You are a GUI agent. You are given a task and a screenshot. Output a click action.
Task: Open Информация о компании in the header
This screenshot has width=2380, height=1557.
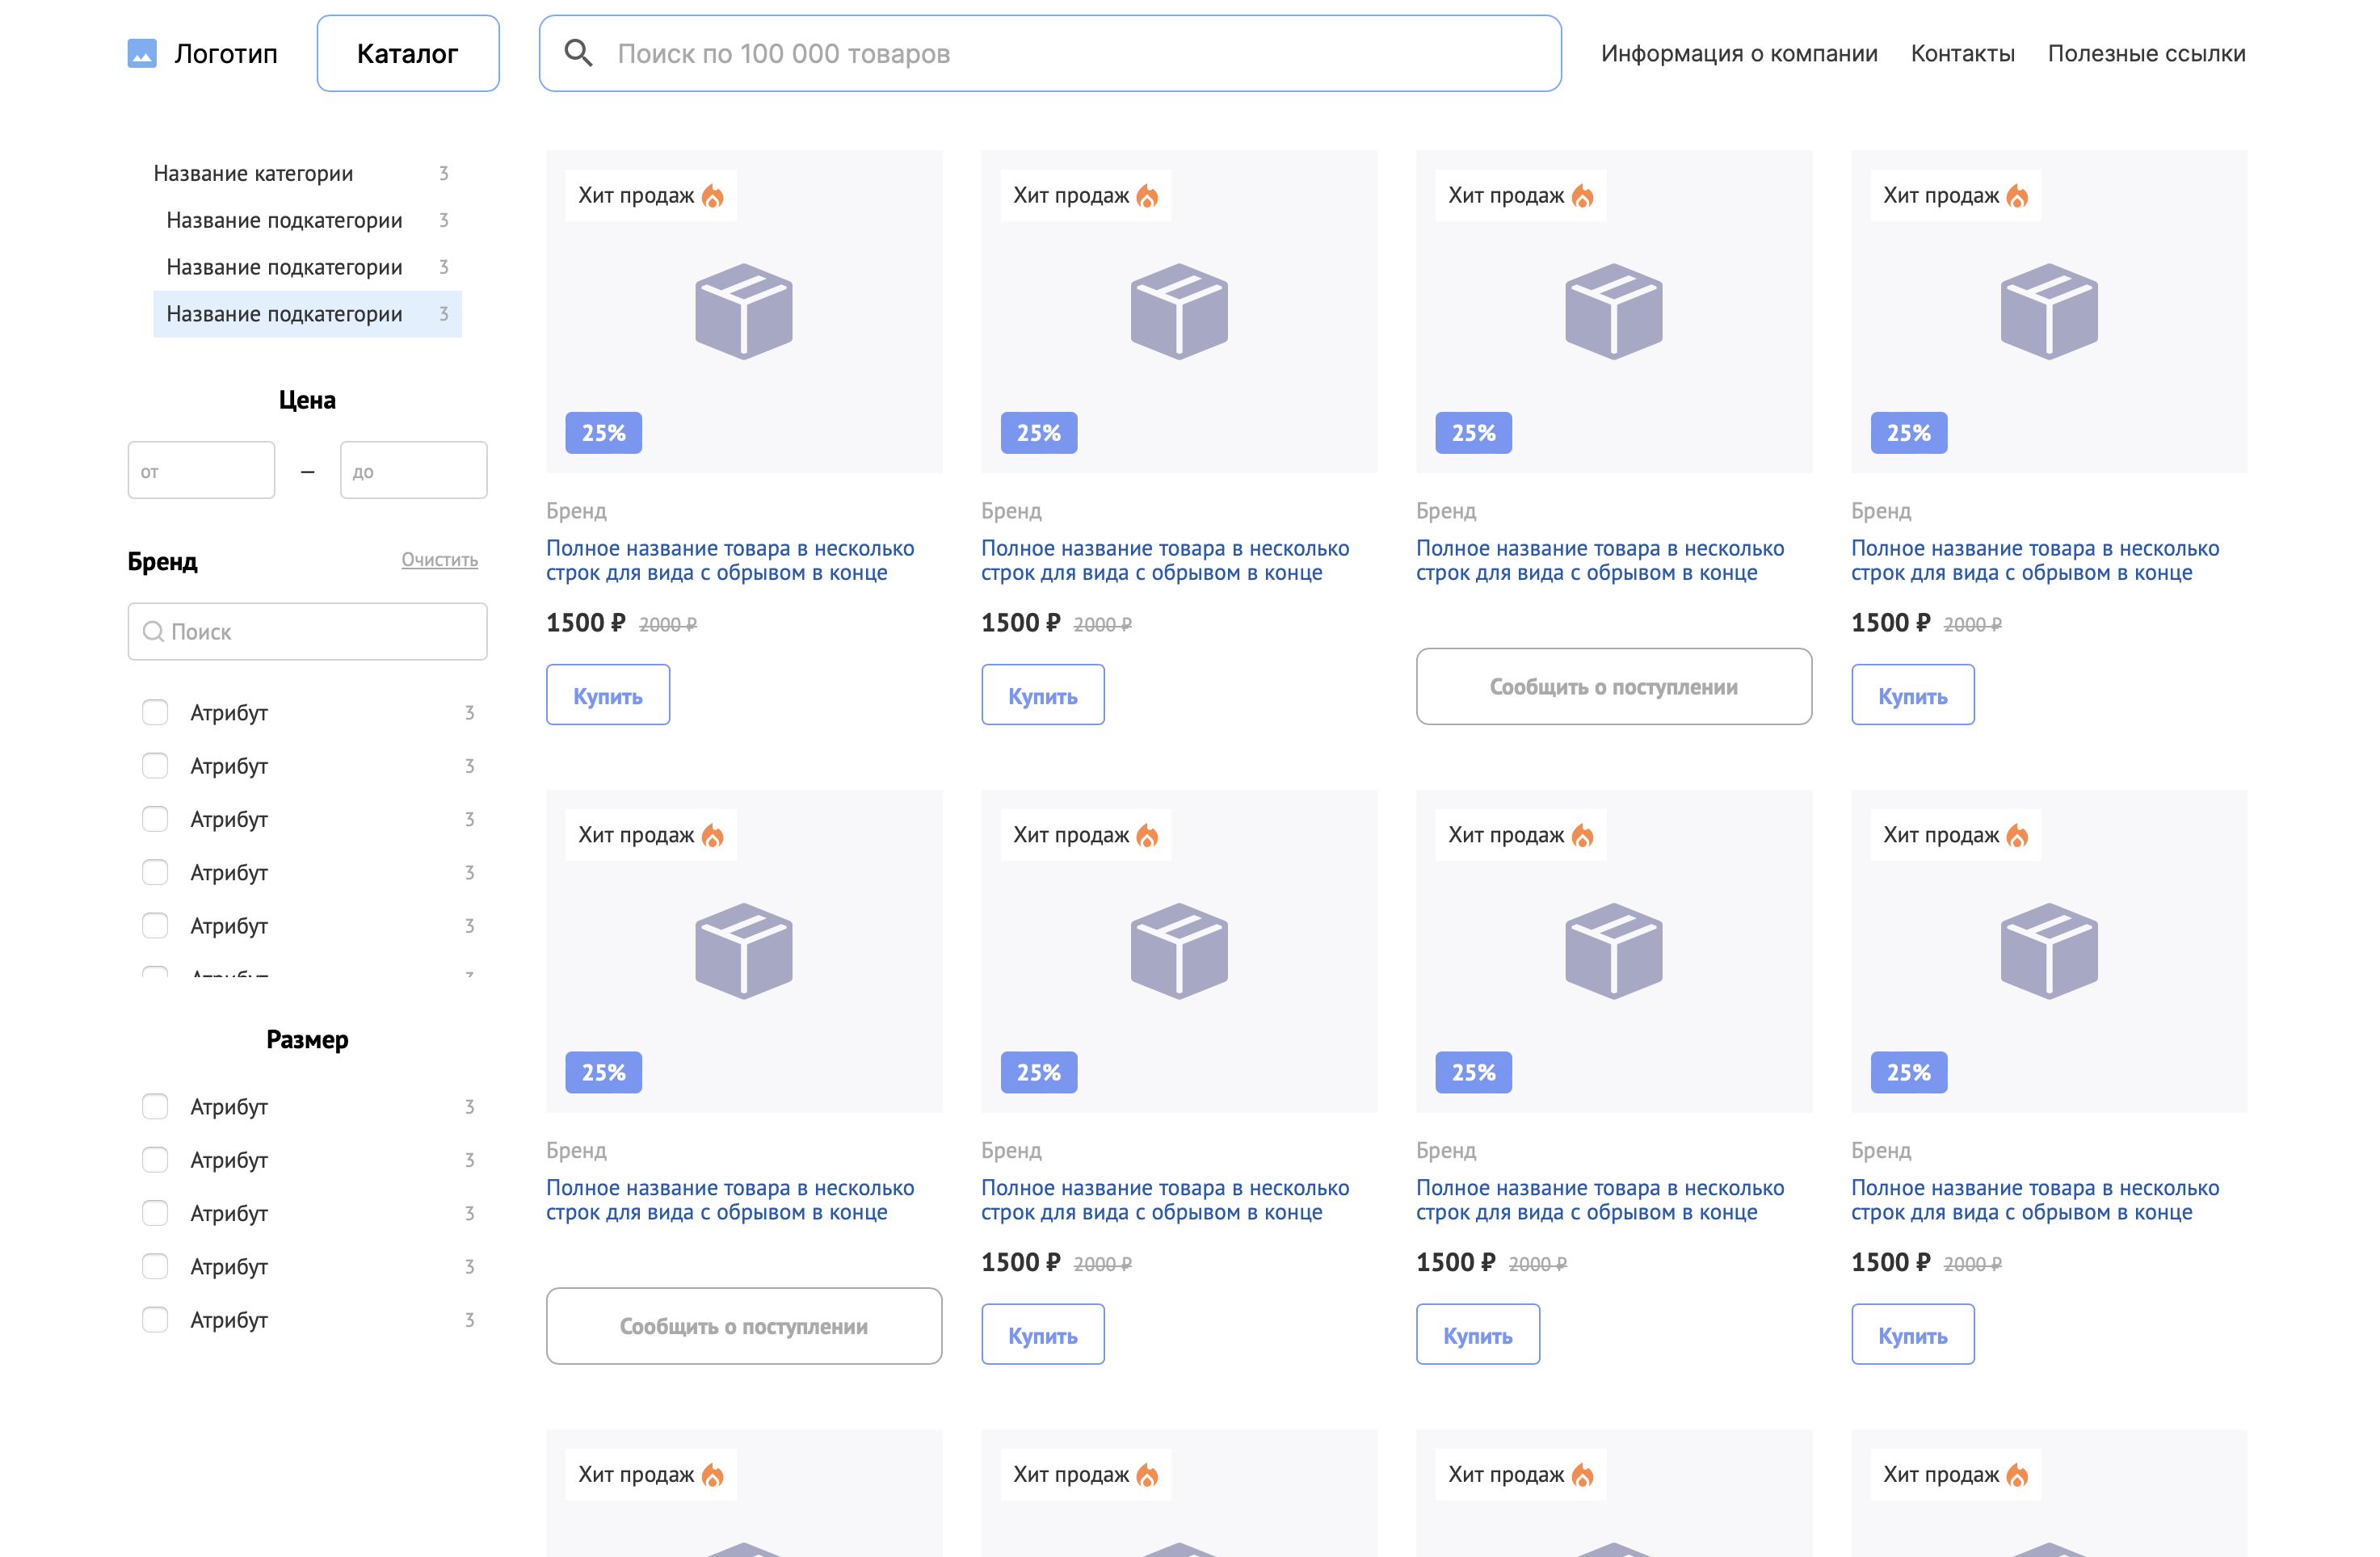click(1739, 53)
